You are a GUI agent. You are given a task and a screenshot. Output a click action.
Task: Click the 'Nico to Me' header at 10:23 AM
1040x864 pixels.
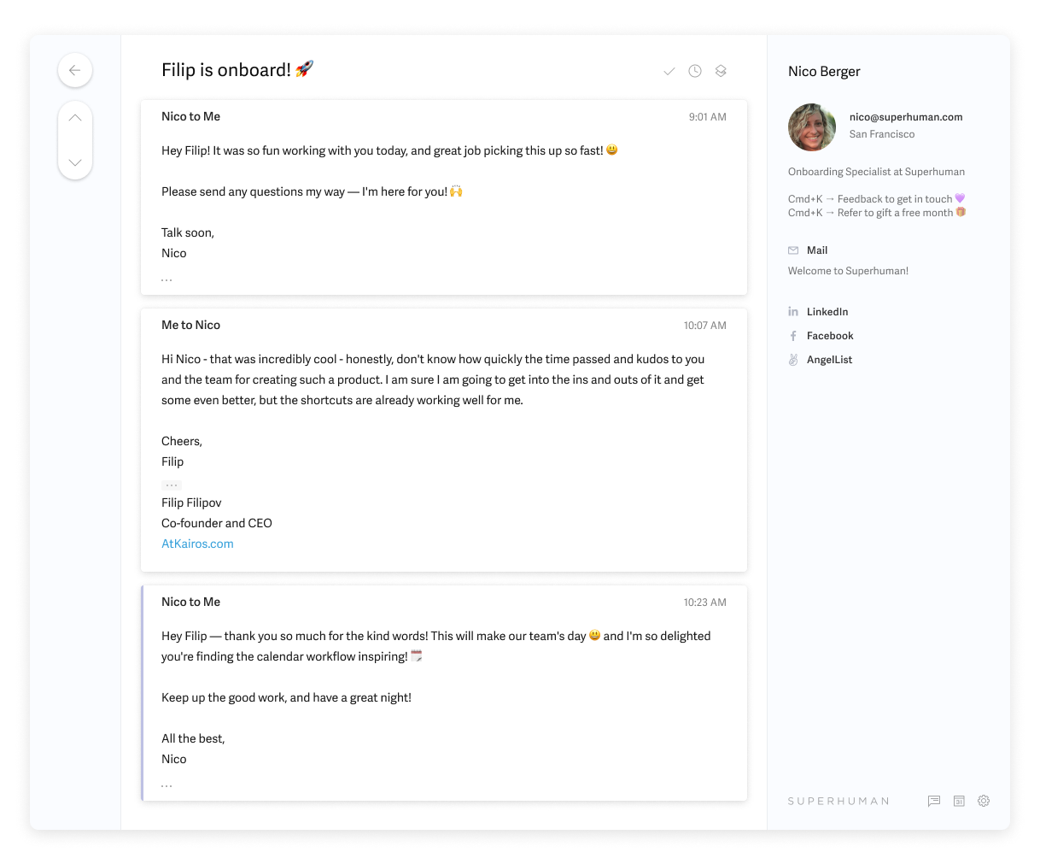pos(190,602)
